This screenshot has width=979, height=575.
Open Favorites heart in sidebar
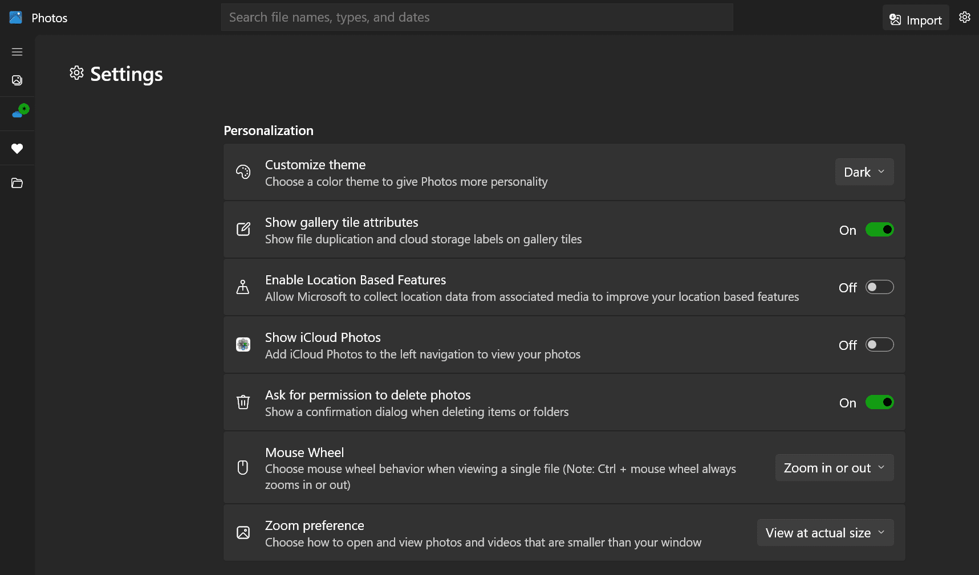(x=17, y=149)
